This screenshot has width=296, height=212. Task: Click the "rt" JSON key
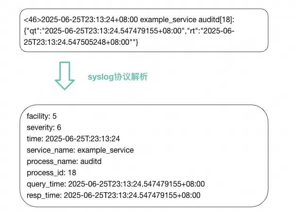192,31
